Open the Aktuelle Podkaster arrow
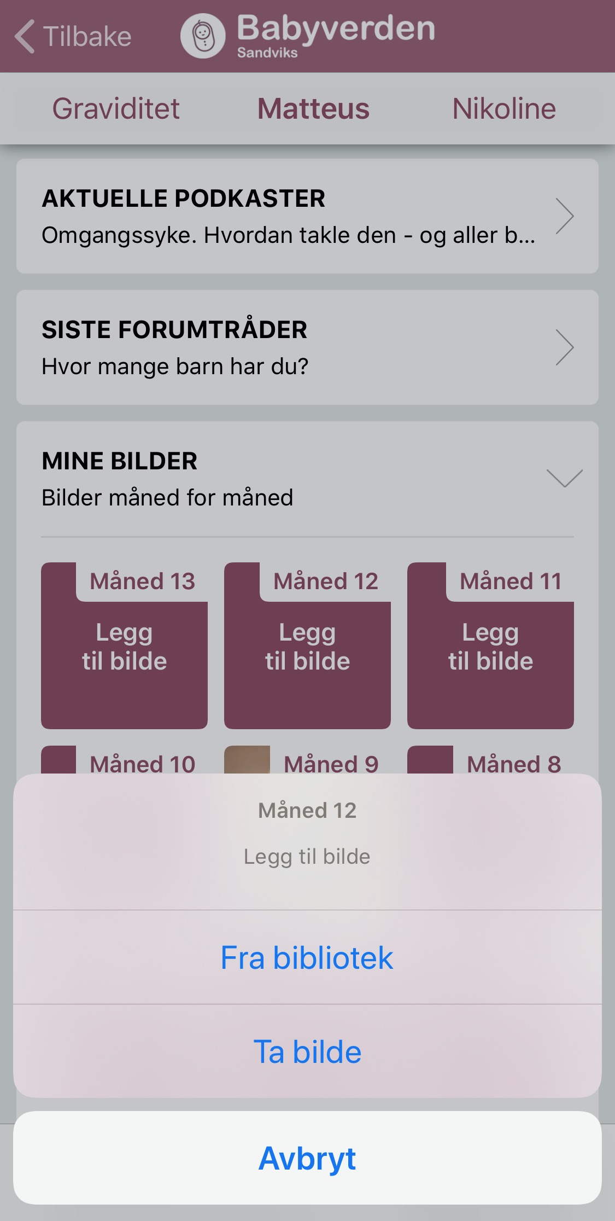 click(564, 216)
